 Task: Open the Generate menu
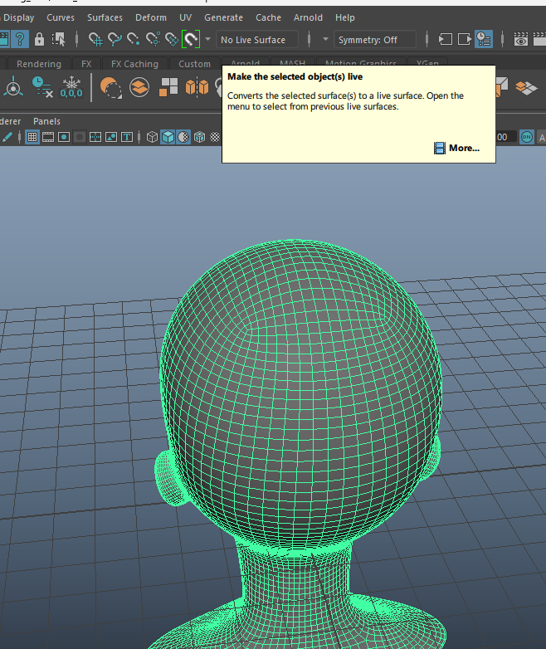point(223,17)
